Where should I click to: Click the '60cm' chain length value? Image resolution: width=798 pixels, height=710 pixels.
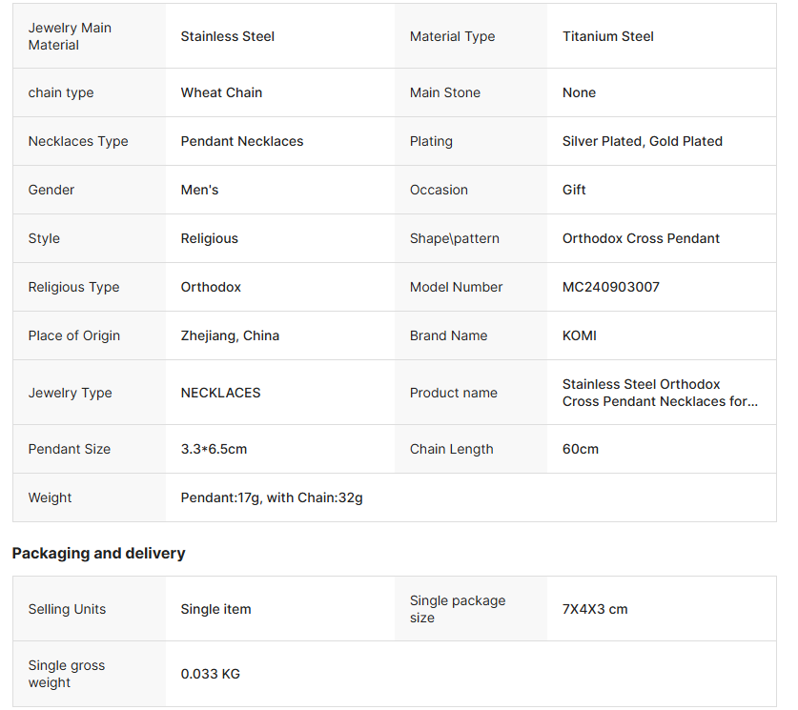[580, 449]
